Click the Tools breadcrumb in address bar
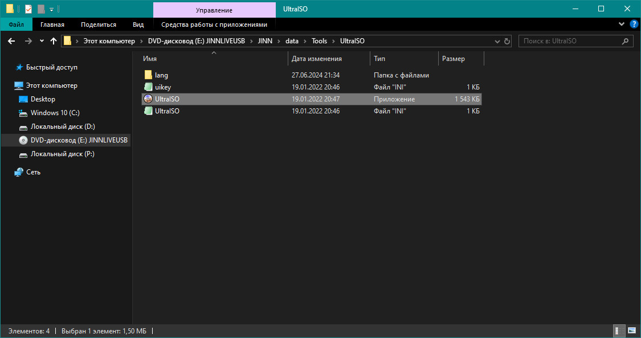 tap(319, 41)
